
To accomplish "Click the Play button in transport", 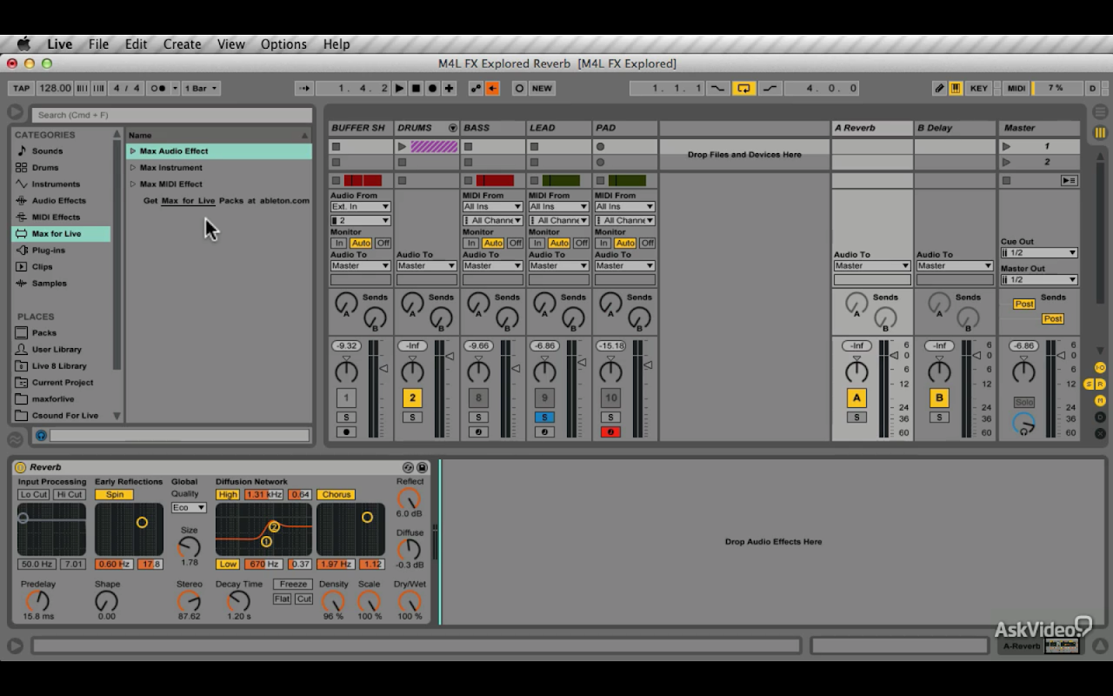I will coord(399,88).
